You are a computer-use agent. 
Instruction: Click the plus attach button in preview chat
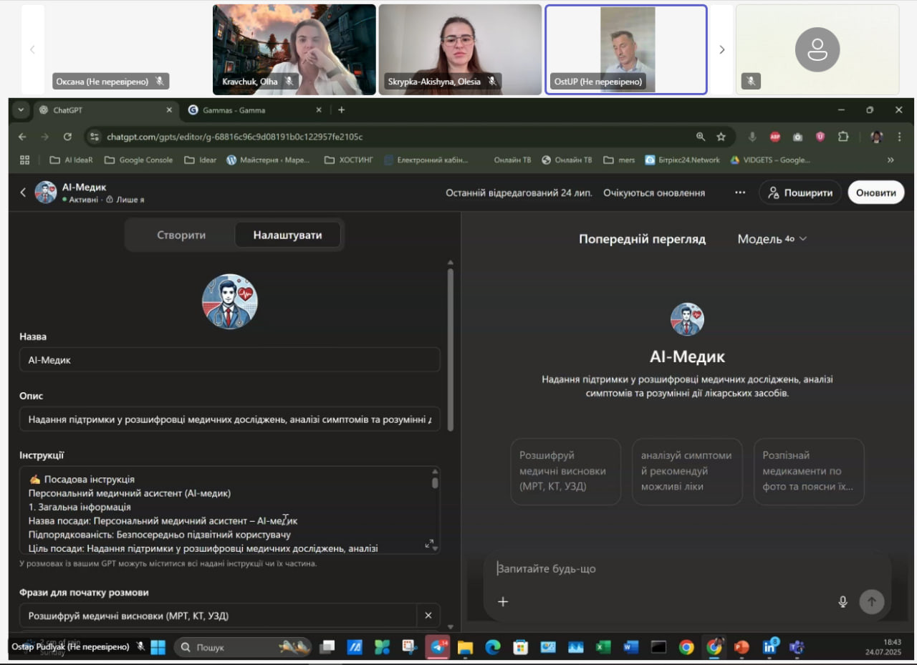(x=503, y=601)
